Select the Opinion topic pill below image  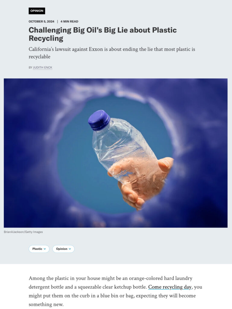pyautogui.click(x=63, y=249)
